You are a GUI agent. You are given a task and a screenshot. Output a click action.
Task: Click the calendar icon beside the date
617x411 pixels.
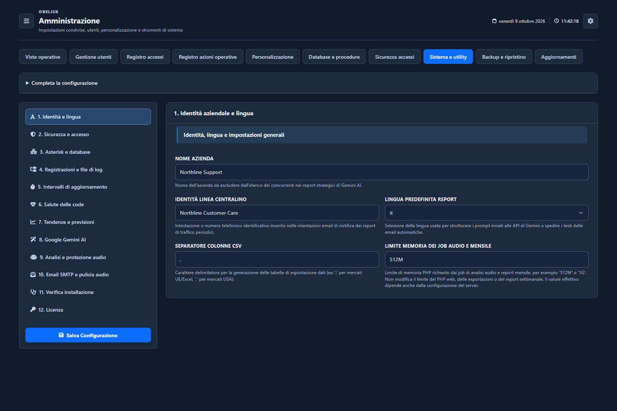pos(494,21)
